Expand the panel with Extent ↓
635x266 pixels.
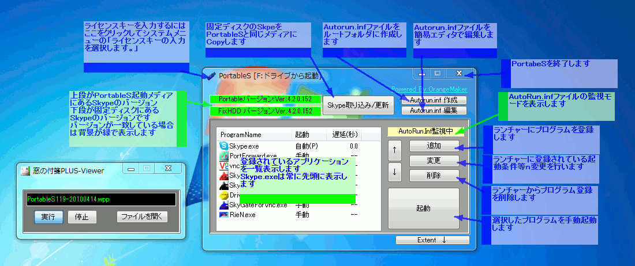point(432,240)
